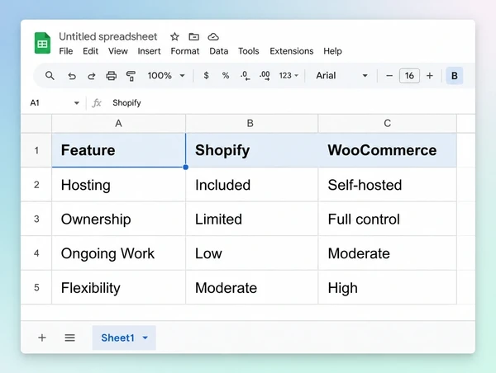Select the Ongoing Work cell
Image resolution: width=496 pixels, height=373 pixels.
[118, 253]
